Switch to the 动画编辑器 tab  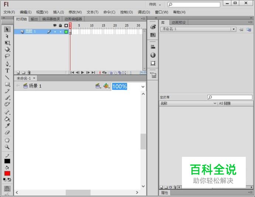(x=73, y=19)
